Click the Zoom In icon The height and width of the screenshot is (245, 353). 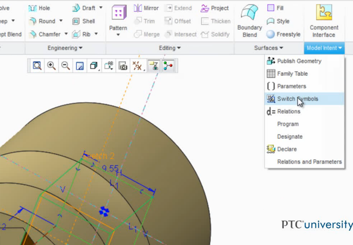(x=51, y=66)
